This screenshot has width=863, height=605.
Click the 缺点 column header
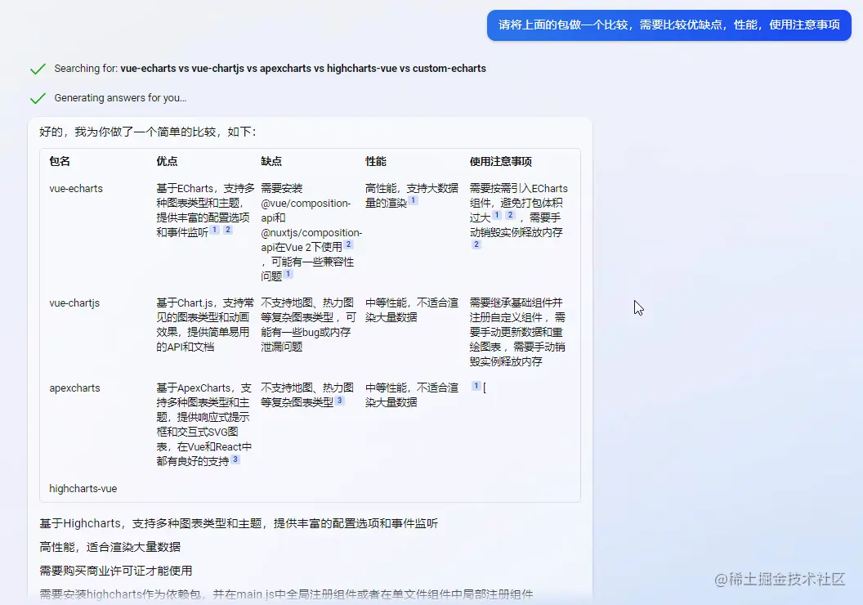[271, 161]
